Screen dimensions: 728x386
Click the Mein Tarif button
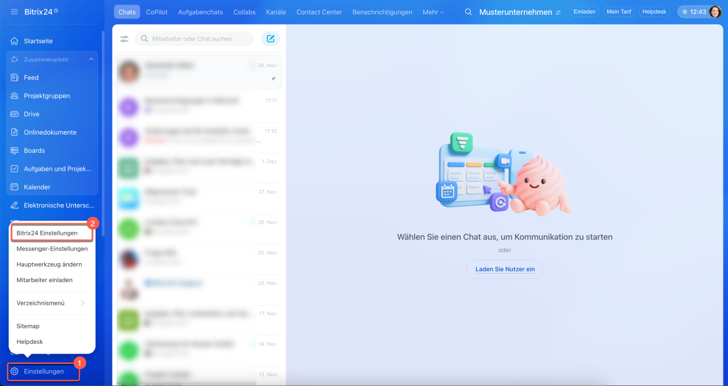click(x=619, y=12)
